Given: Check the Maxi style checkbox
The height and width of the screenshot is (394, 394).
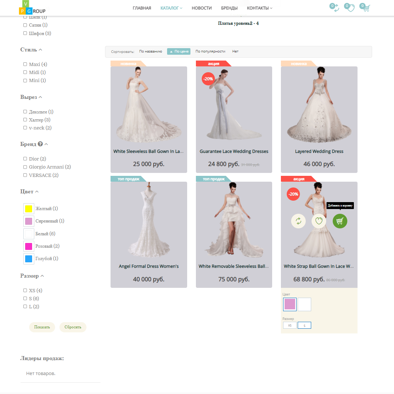Looking at the screenshot, I should (25, 64).
